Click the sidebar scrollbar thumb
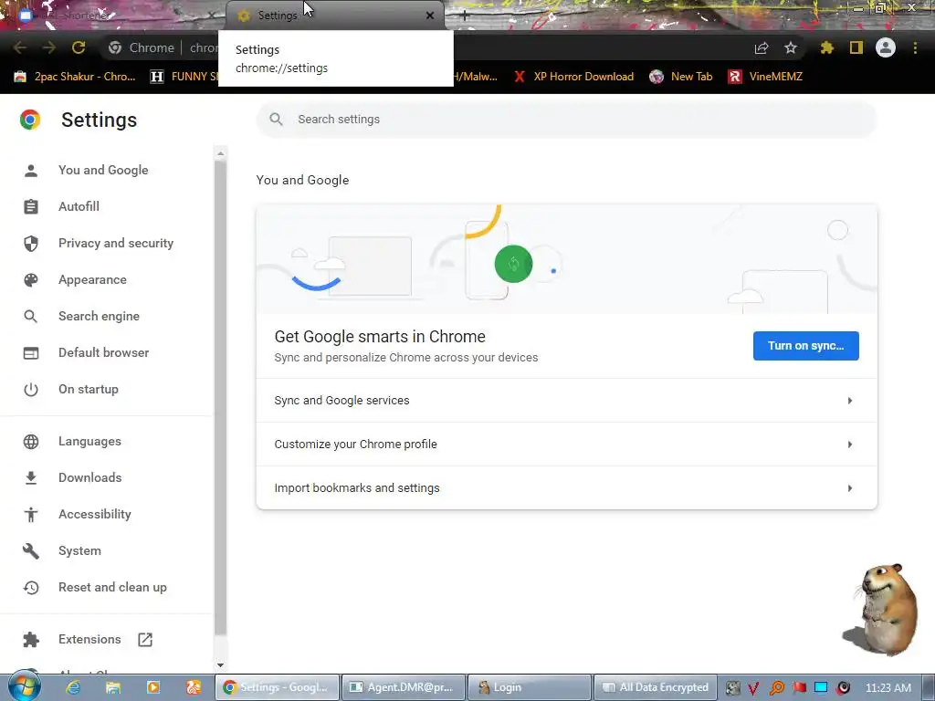The image size is (935, 701). coord(221,396)
